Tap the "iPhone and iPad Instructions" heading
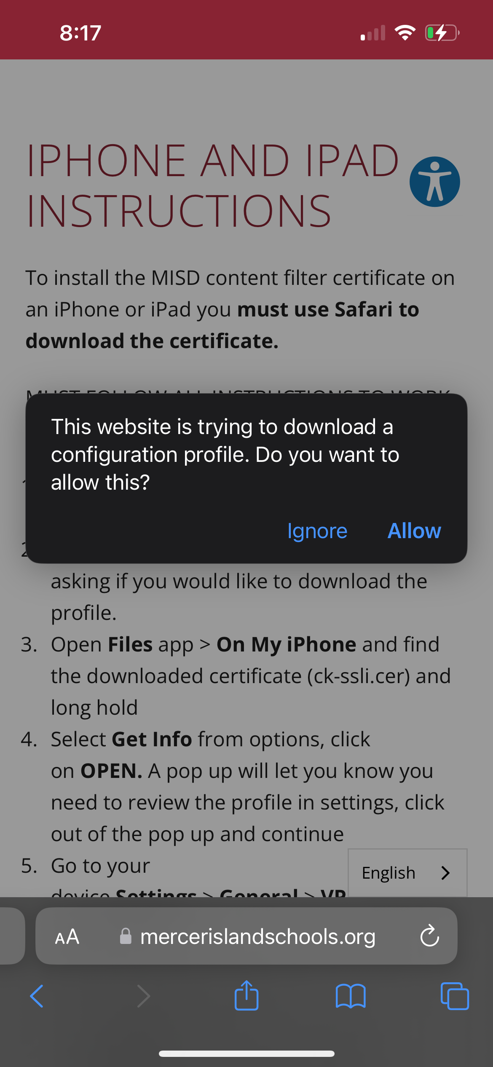 [213, 185]
